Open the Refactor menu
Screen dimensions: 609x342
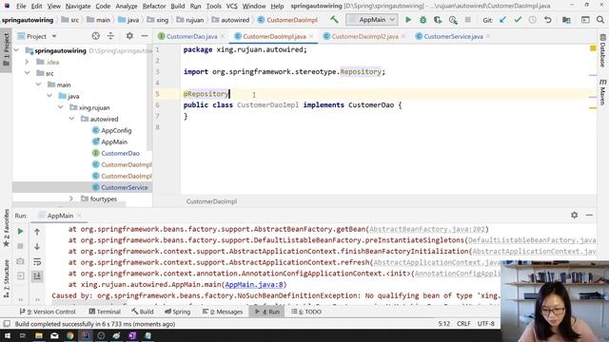click(x=154, y=7)
